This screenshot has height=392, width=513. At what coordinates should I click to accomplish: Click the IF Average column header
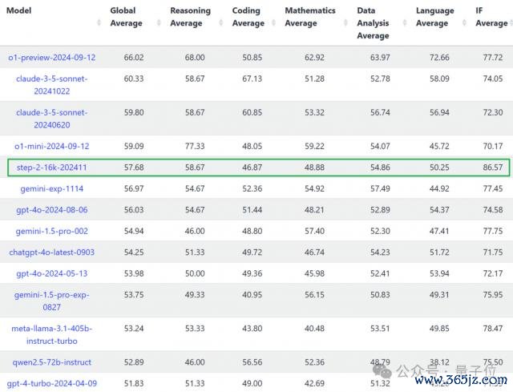491,17
